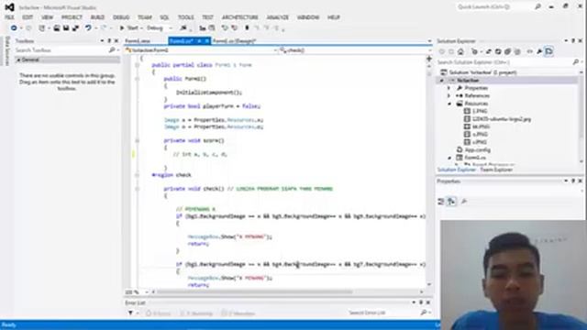Click the Open File toolbar icon

(x=57, y=28)
